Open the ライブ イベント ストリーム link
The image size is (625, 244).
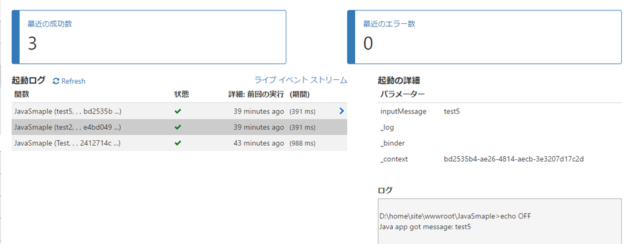coord(300,80)
